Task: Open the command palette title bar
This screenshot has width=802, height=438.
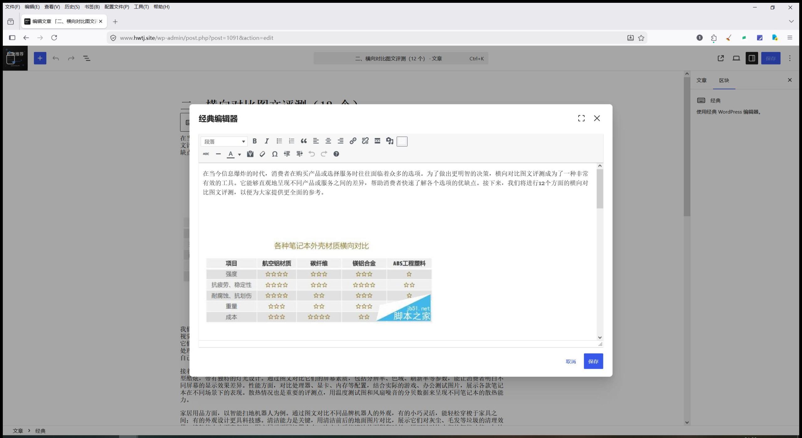Action: [x=401, y=59]
